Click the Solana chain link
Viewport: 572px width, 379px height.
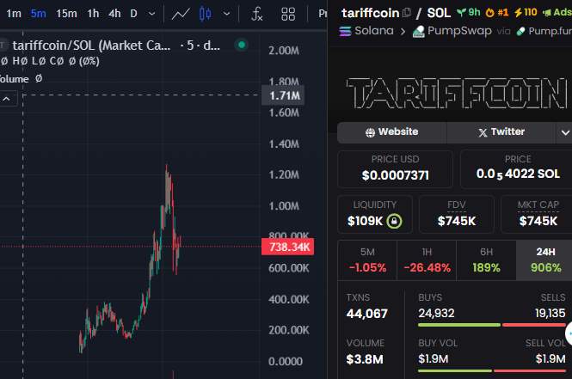(x=366, y=31)
